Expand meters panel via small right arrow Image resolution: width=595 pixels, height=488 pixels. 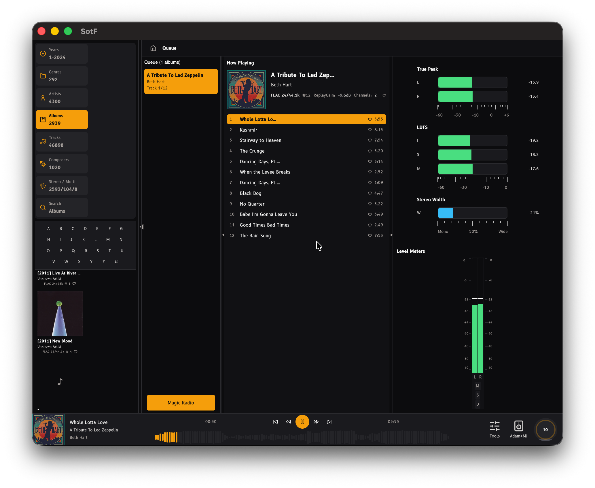tap(391, 235)
